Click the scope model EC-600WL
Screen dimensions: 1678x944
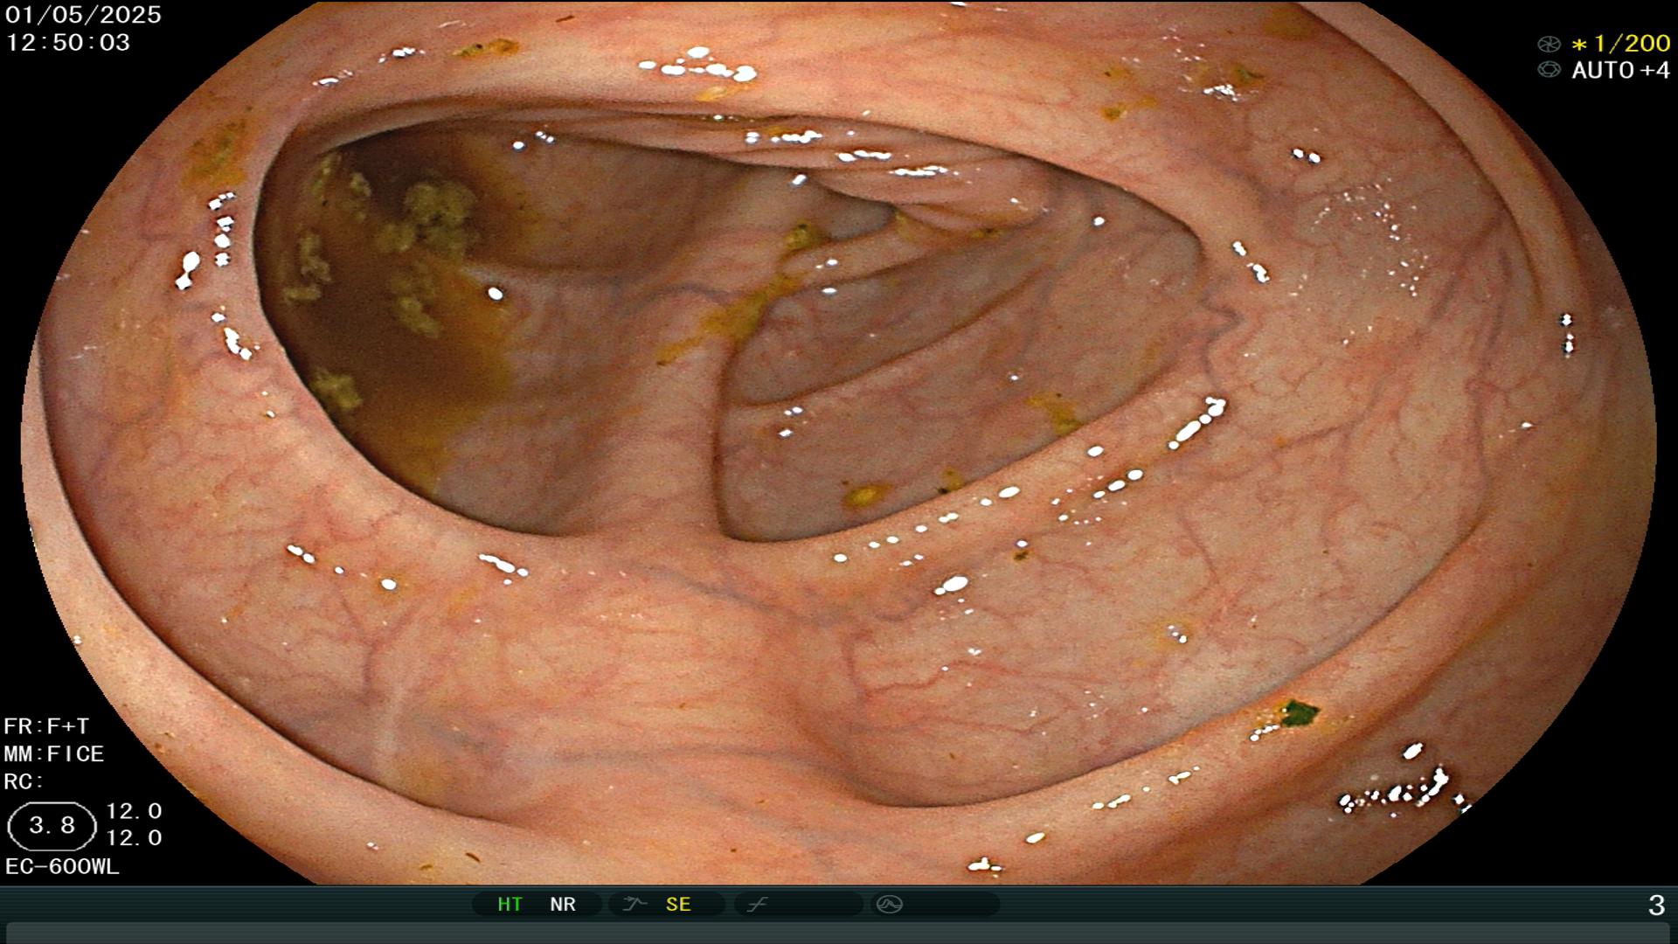62,867
